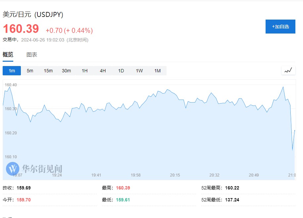Switch to 1W weekly chart
Screen dimensions: 303x218
(139, 71)
